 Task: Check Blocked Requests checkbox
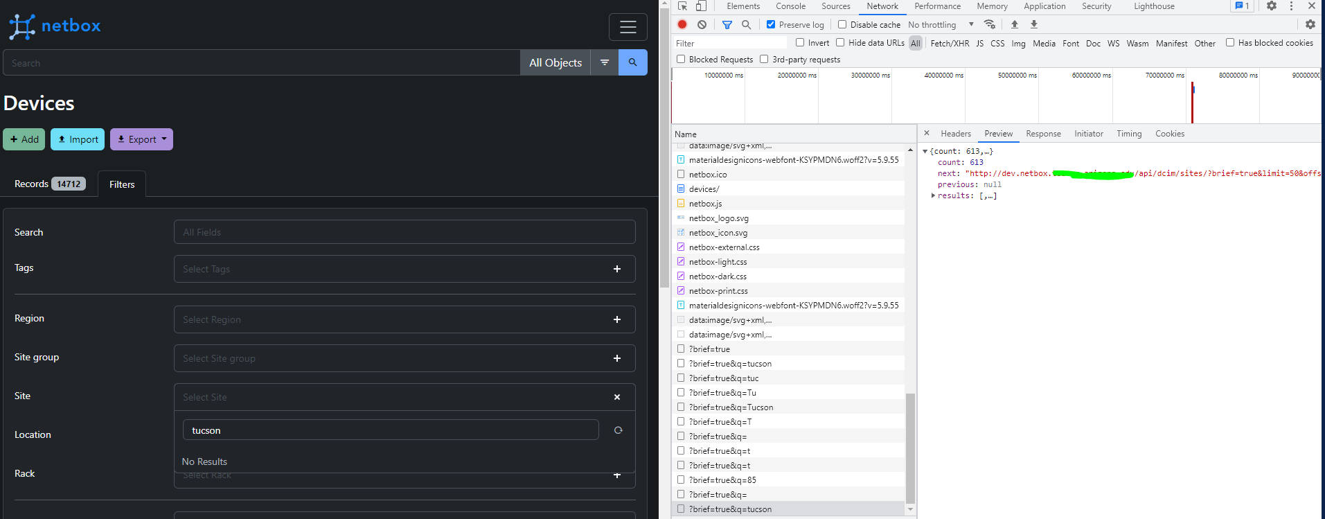[681, 59]
